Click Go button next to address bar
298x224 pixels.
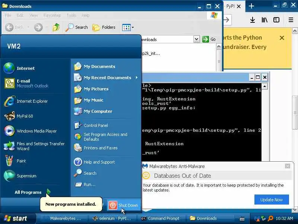(209, 40)
